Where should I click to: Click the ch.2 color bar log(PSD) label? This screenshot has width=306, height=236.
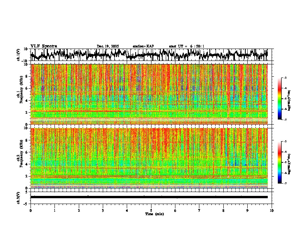tap(289, 164)
